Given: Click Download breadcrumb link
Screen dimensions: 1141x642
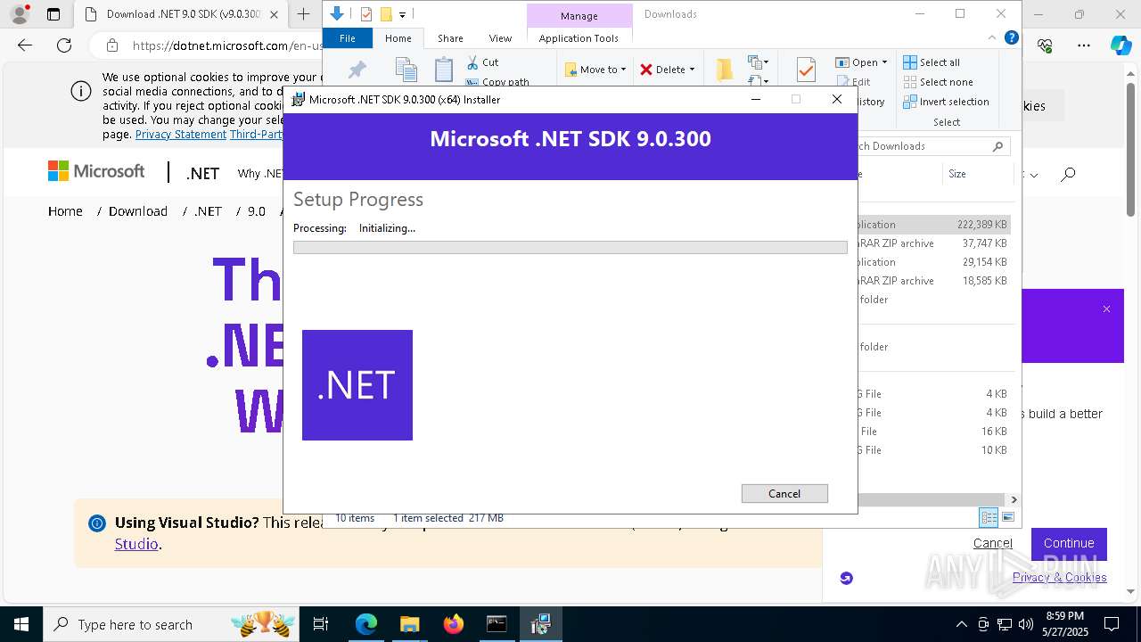Looking at the screenshot, I should click(x=138, y=211).
